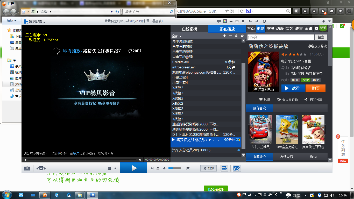354x199 pixels.
Task: Open the 电视 tab in the side panel
Action: tap(270, 29)
